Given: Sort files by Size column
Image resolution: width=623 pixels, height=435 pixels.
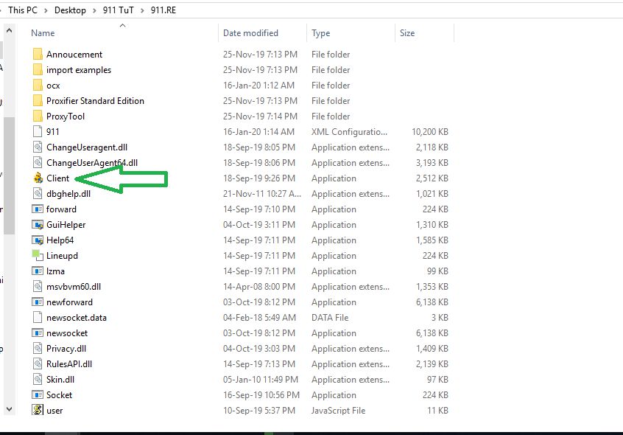Looking at the screenshot, I should (x=407, y=33).
